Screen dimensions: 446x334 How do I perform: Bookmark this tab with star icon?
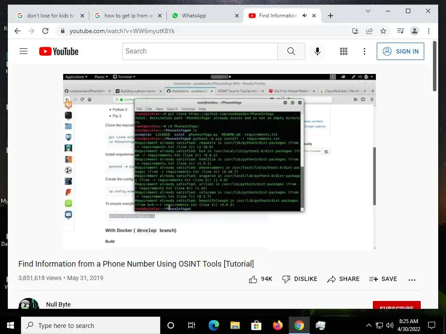tap(383, 31)
